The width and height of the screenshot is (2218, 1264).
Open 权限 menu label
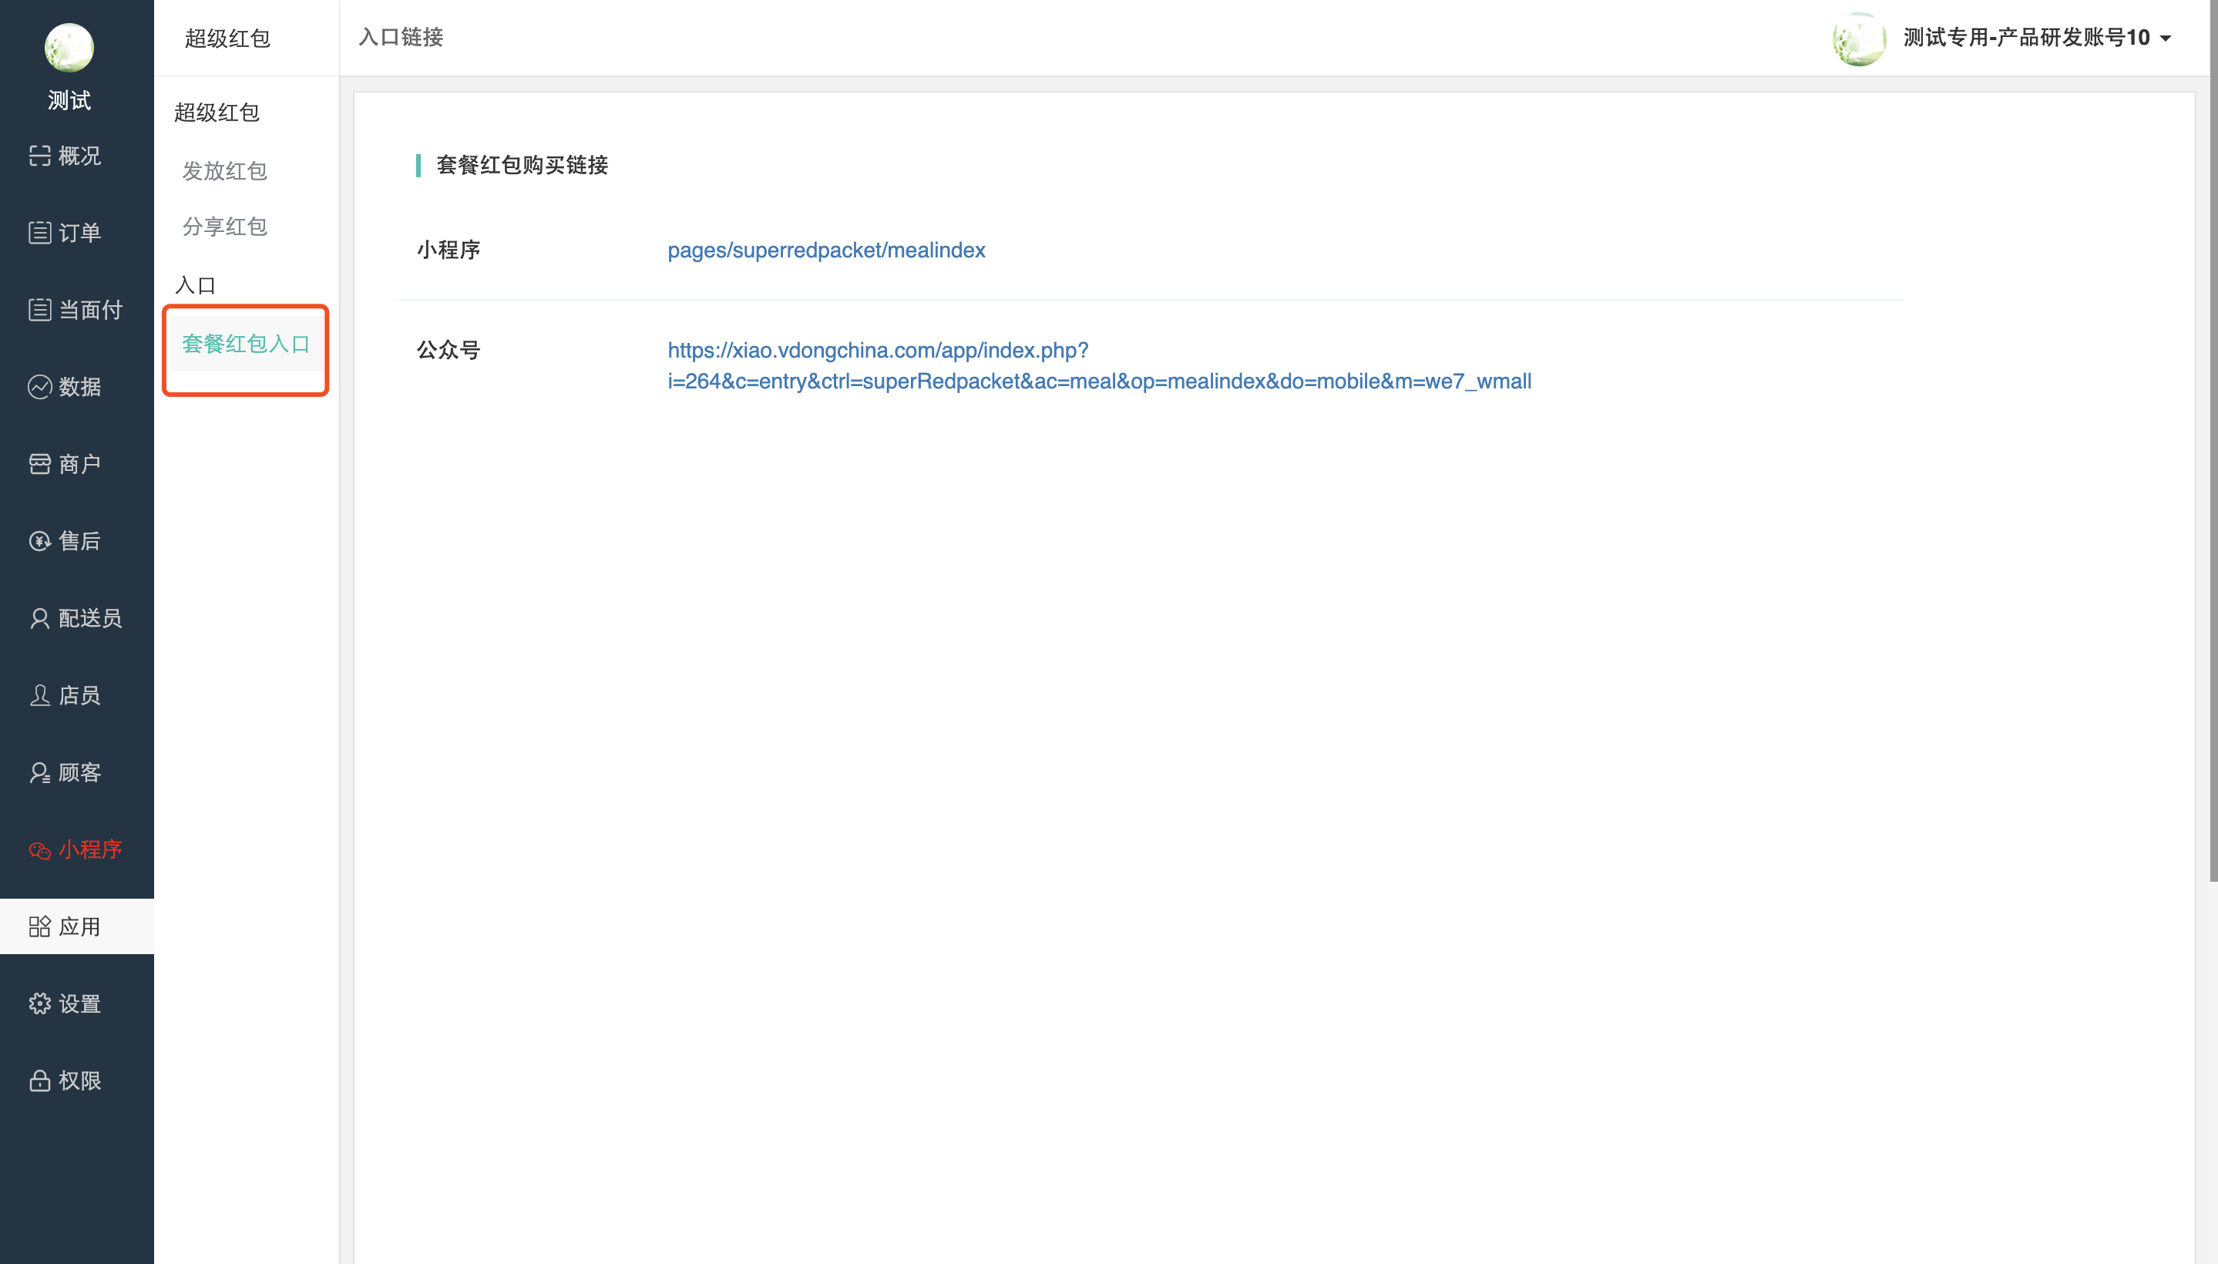point(80,1081)
